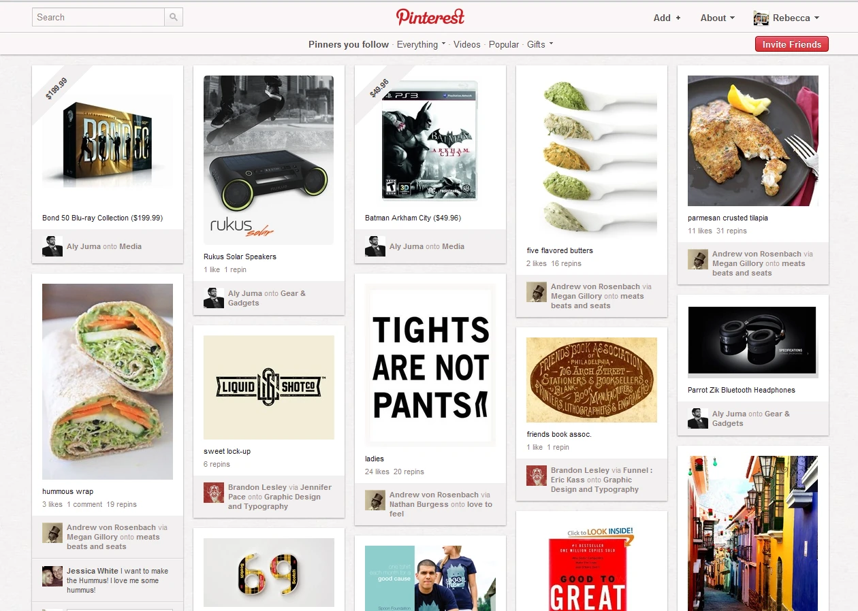Click Jessica White's comment avatar
Viewport: 858px width, 611px height.
(52, 576)
